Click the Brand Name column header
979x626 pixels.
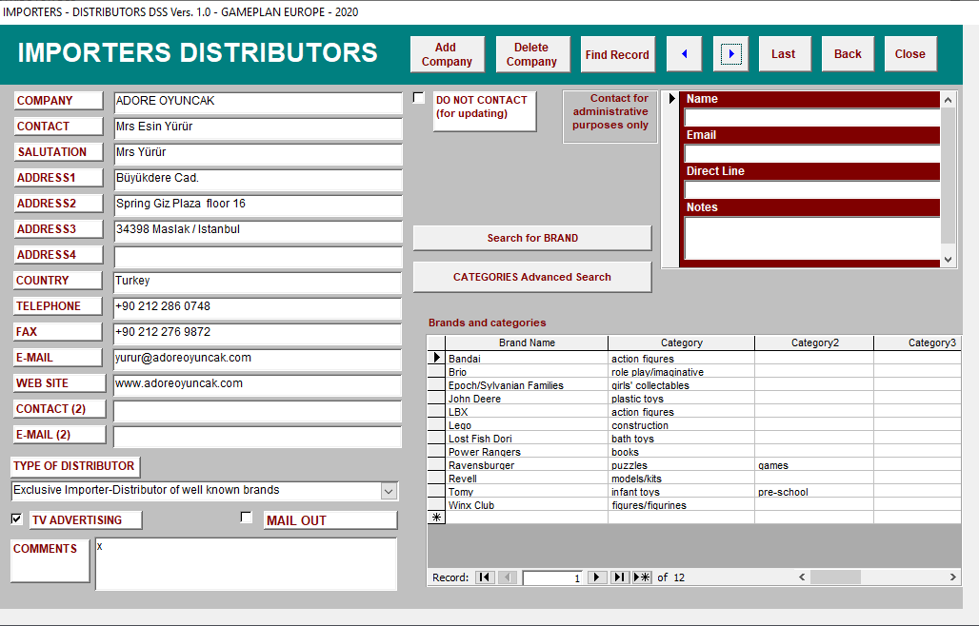tap(527, 342)
